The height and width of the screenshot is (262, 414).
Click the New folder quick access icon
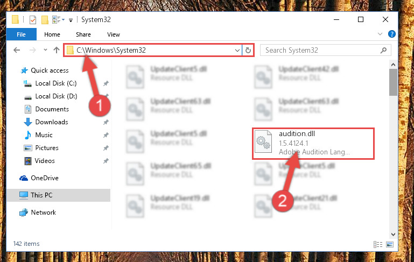click(45, 20)
